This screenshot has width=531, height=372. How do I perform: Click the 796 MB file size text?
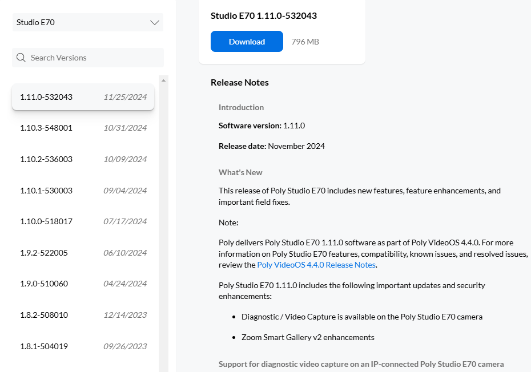(x=305, y=42)
